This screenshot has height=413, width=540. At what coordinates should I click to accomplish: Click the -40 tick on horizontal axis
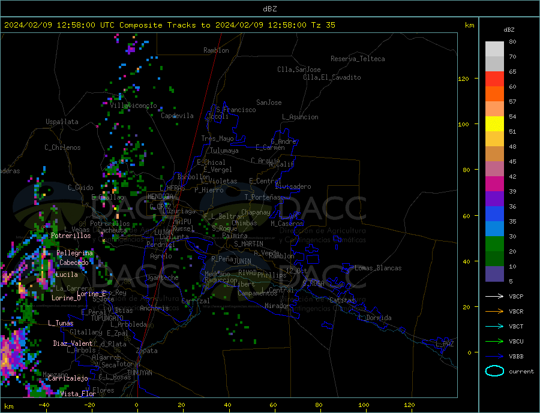click(x=44, y=405)
